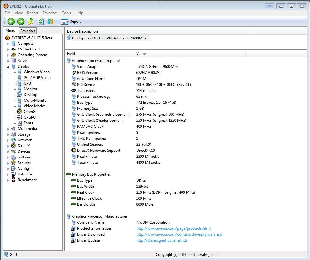
Task: Expand the Server tree node
Action: 8,61
